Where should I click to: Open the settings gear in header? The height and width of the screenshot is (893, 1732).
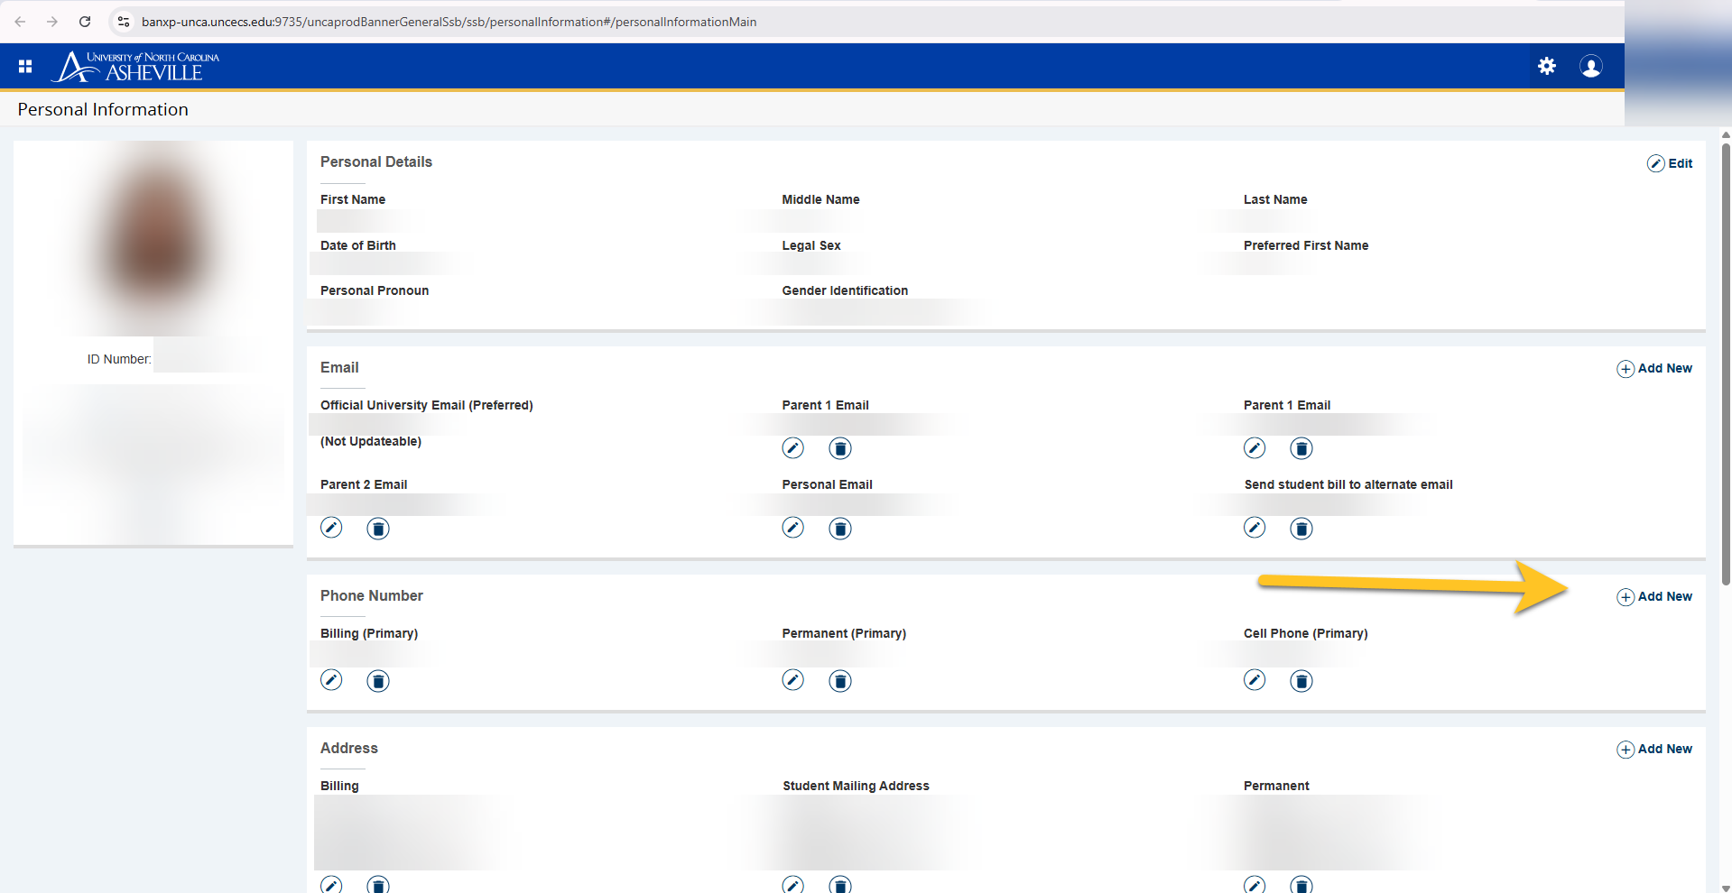click(1546, 66)
